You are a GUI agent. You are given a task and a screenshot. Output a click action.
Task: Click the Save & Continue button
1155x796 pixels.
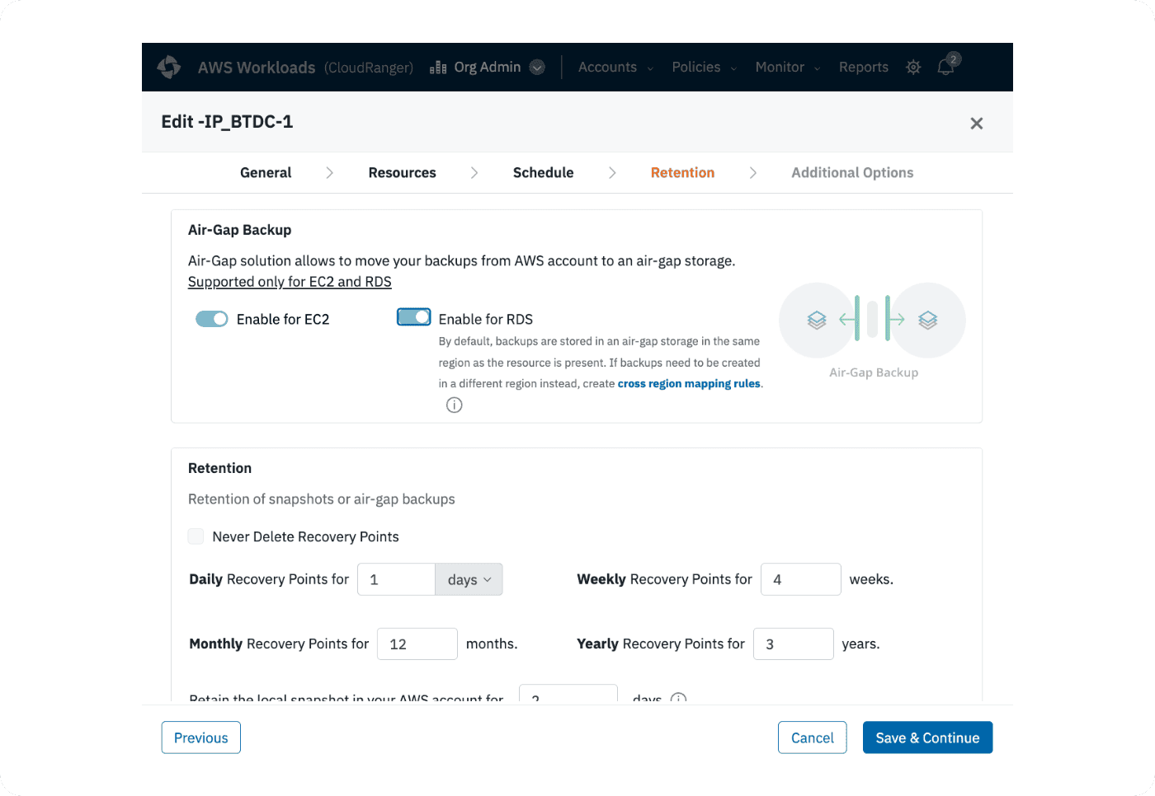tap(927, 737)
